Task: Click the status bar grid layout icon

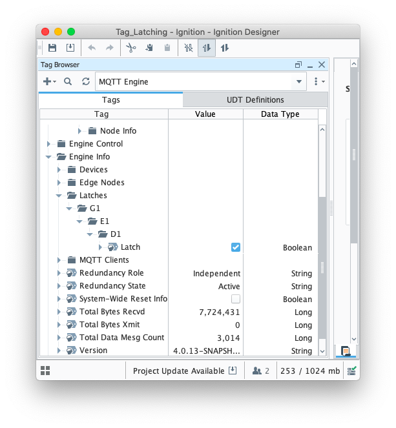Action: [x=45, y=371]
